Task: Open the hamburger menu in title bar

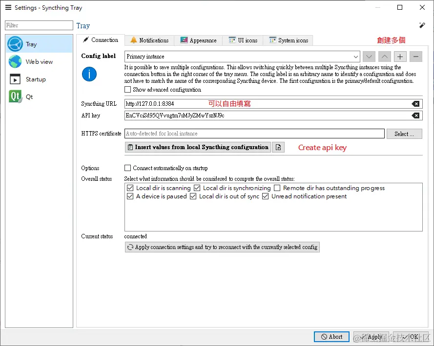Action: pyautogui.click(x=8, y=7)
